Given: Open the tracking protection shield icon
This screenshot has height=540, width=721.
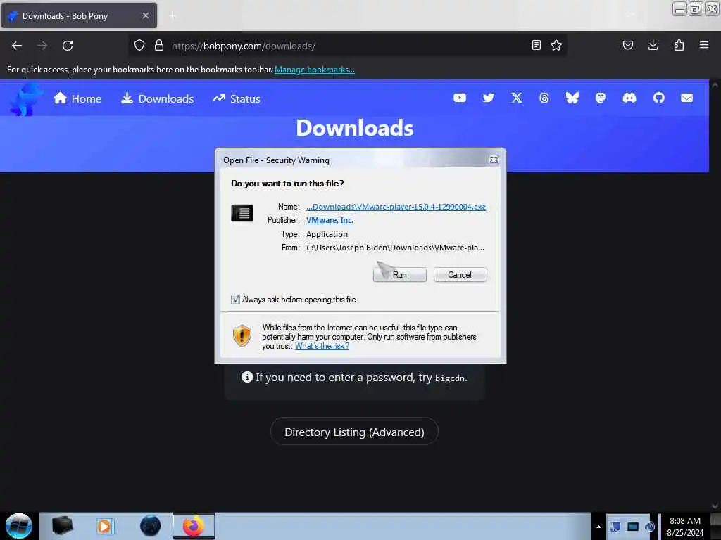Looking at the screenshot, I should (139, 46).
